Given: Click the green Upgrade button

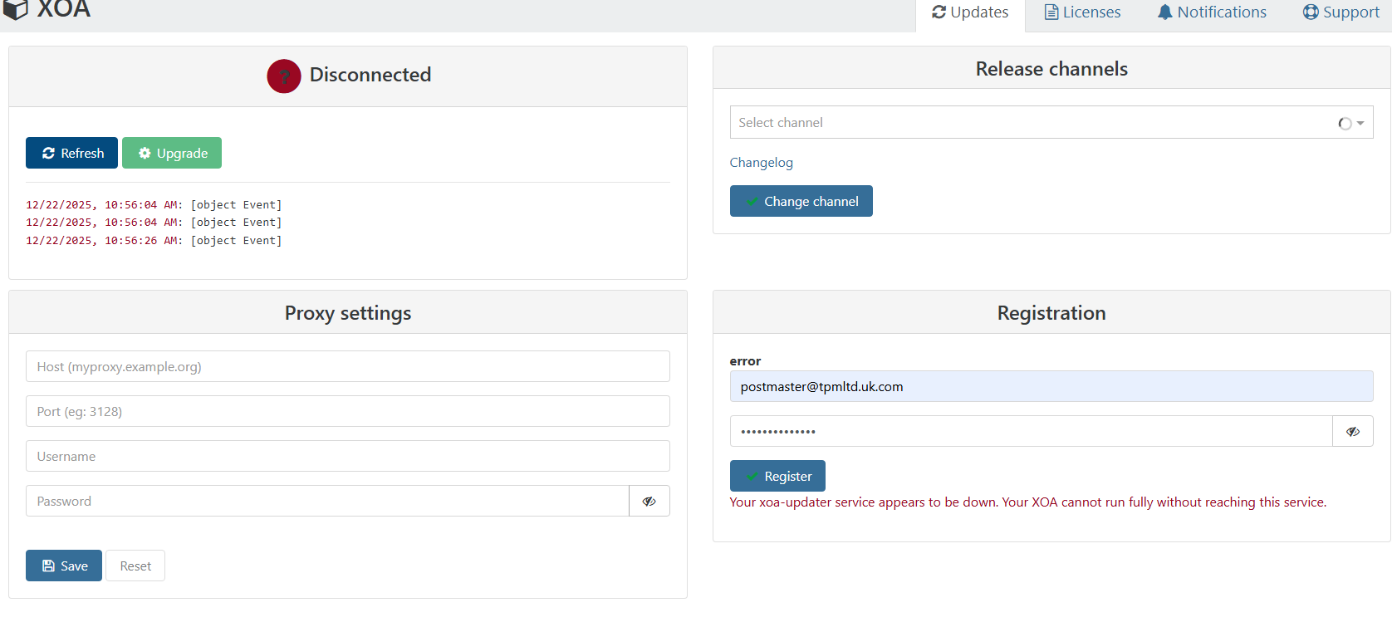Looking at the screenshot, I should coord(172,153).
